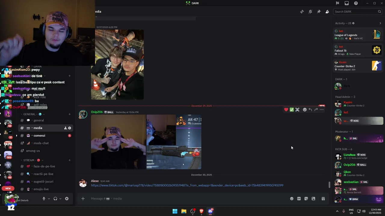
Task: Open the sugestii-jocuri channel
Action: [x=45, y=181]
